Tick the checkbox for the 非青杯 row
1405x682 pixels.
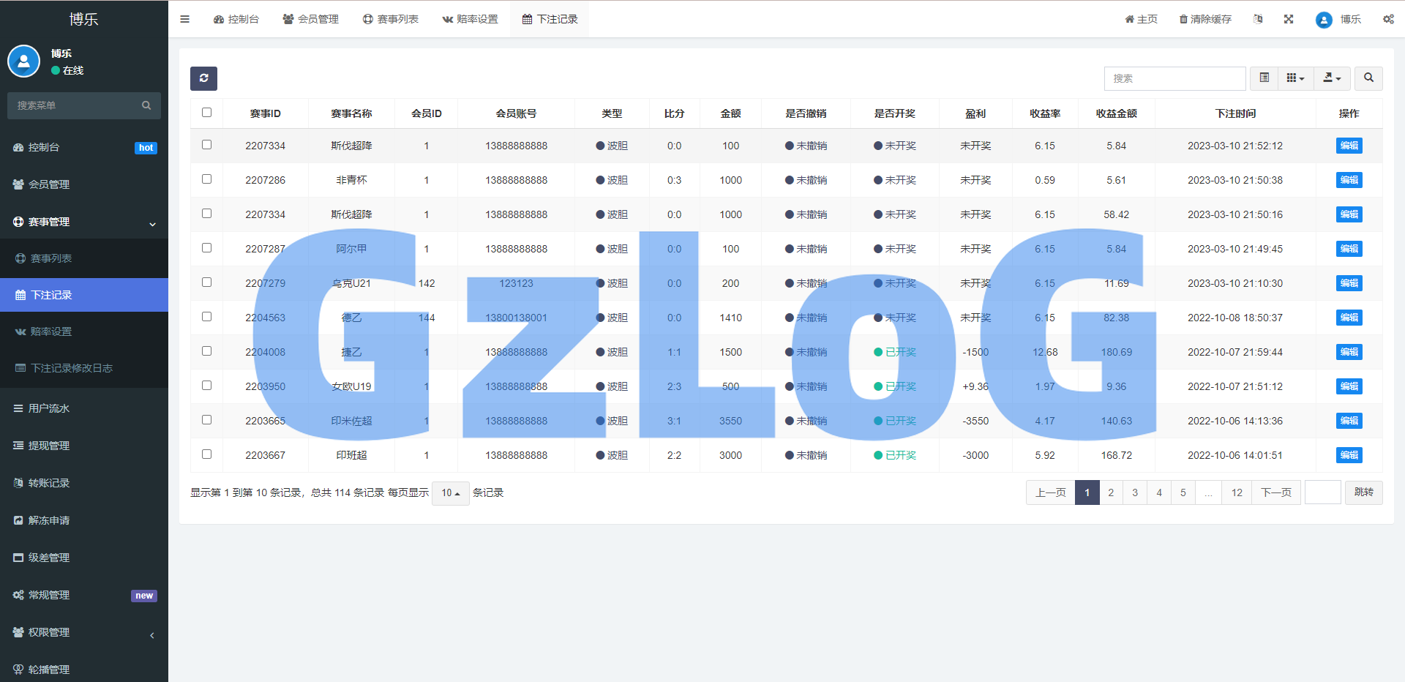[x=206, y=179]
